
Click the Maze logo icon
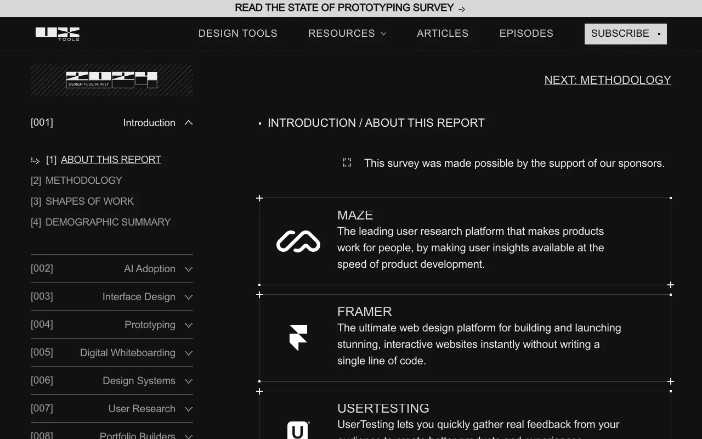click(298, 241)
